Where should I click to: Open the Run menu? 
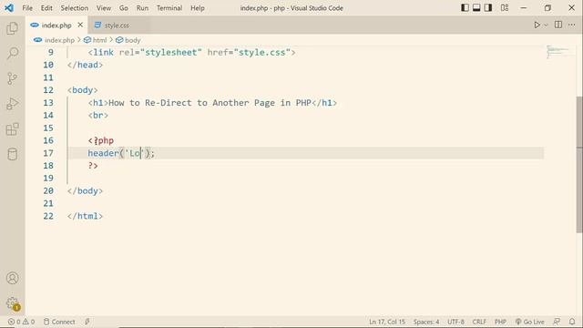coord(142,8)
